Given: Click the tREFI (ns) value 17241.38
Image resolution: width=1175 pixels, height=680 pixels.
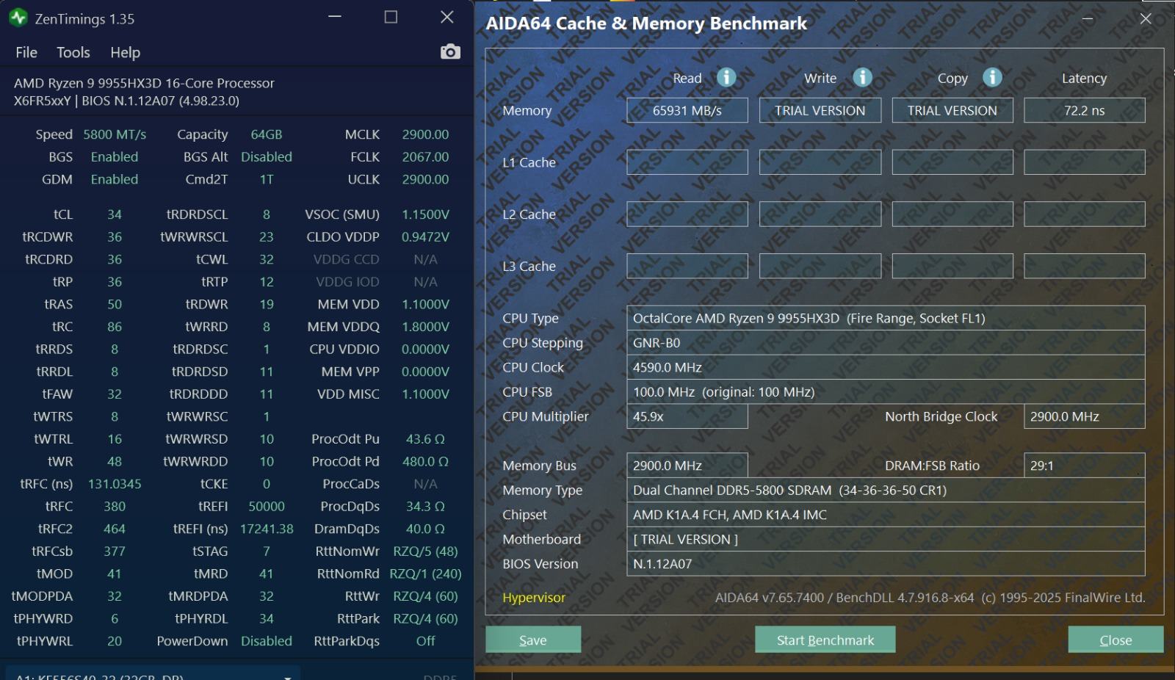Looking at the screenshot, I should pos(267,529).
